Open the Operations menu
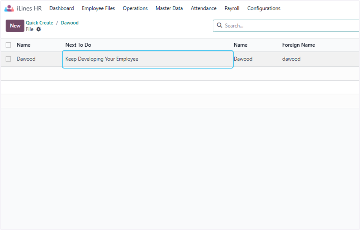This screenshot has width=360, height=230. pyautogui.click(x=135, y=8)
